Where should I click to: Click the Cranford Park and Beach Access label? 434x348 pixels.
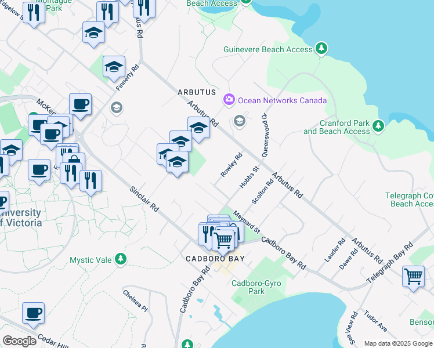click(x=337, y=127)
